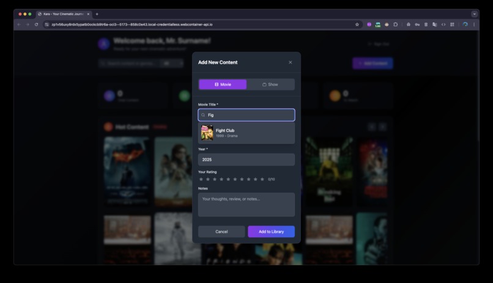Open the browser profile avatar
This screenshot has width=493, height=283.
[465, 24]
